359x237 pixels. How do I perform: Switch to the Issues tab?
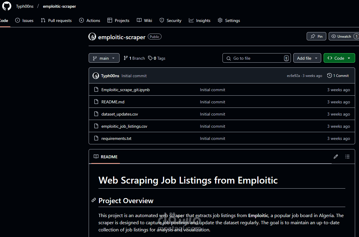[x=24, y=20]
